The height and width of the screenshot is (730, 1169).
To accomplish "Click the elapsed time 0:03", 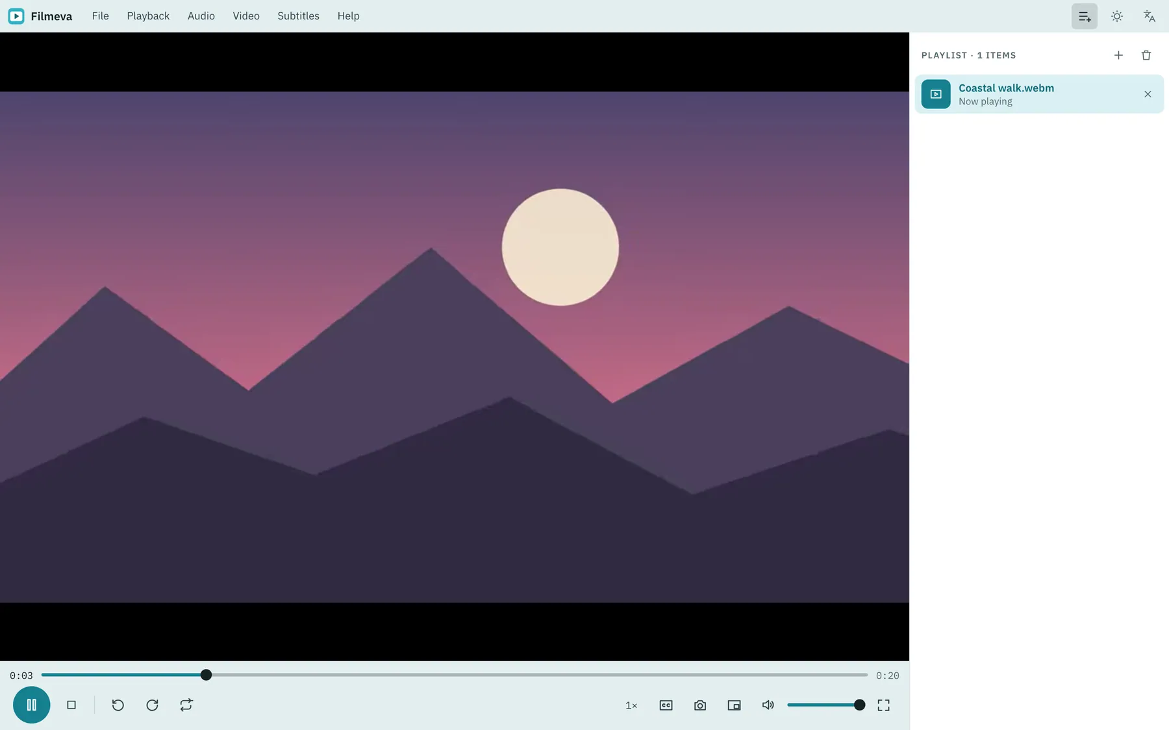I will pos(21,675).
